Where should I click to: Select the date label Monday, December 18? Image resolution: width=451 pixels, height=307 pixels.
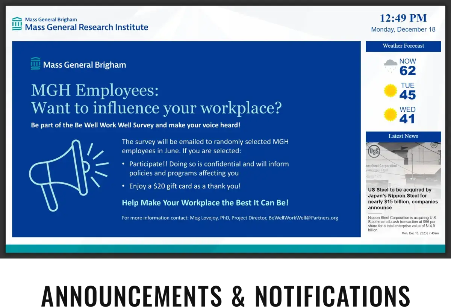click(403, 29)
